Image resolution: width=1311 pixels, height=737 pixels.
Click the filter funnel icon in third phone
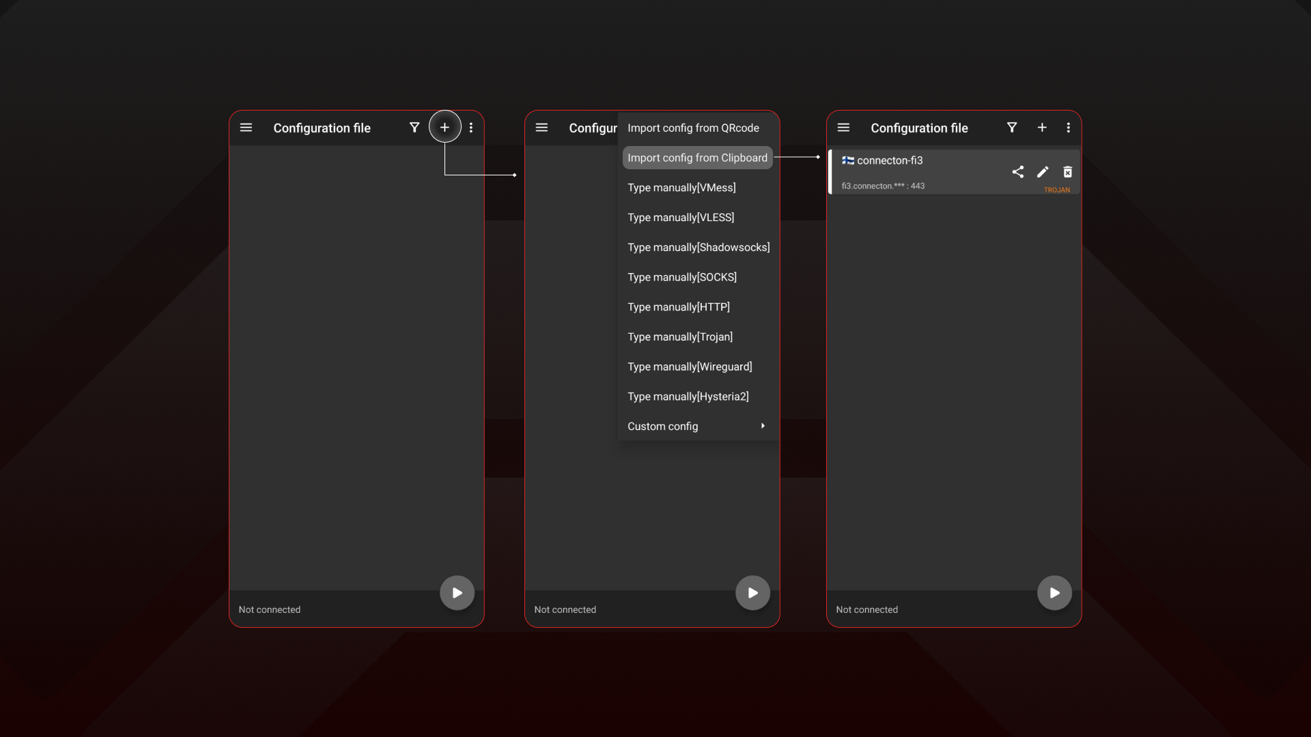point(1012,128)
